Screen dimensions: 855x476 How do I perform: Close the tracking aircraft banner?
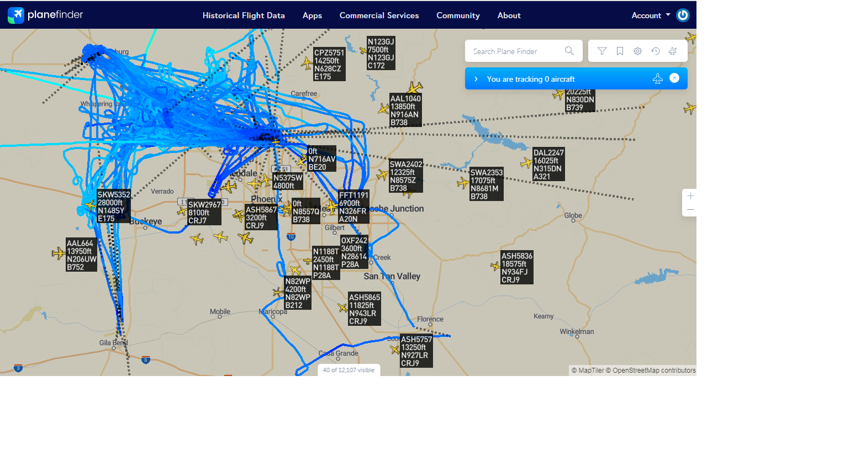(x=674, y=78)
